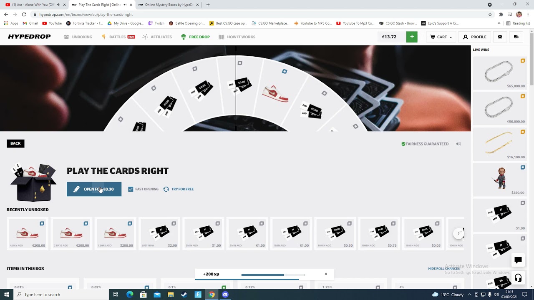Open the Profile menu
534x300 pixels.
pos(475,37)
